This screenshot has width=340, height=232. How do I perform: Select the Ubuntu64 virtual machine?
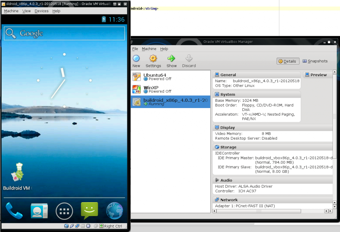(x=170, y=77)
